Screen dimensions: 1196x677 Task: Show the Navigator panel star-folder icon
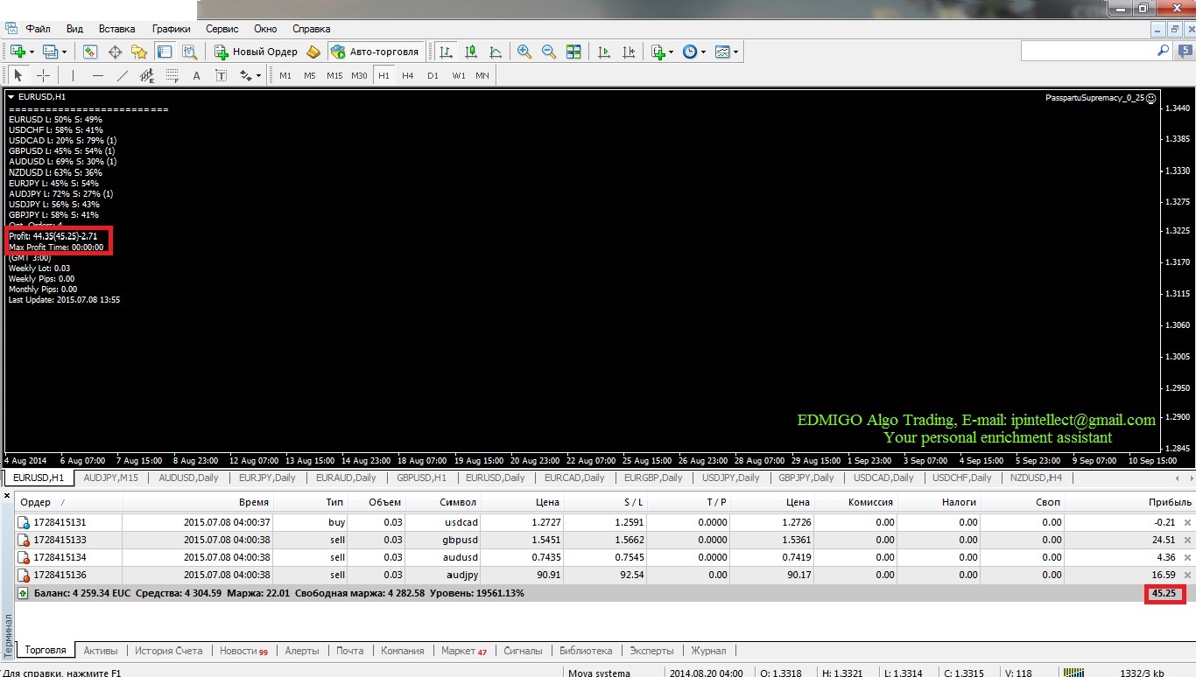139,52
